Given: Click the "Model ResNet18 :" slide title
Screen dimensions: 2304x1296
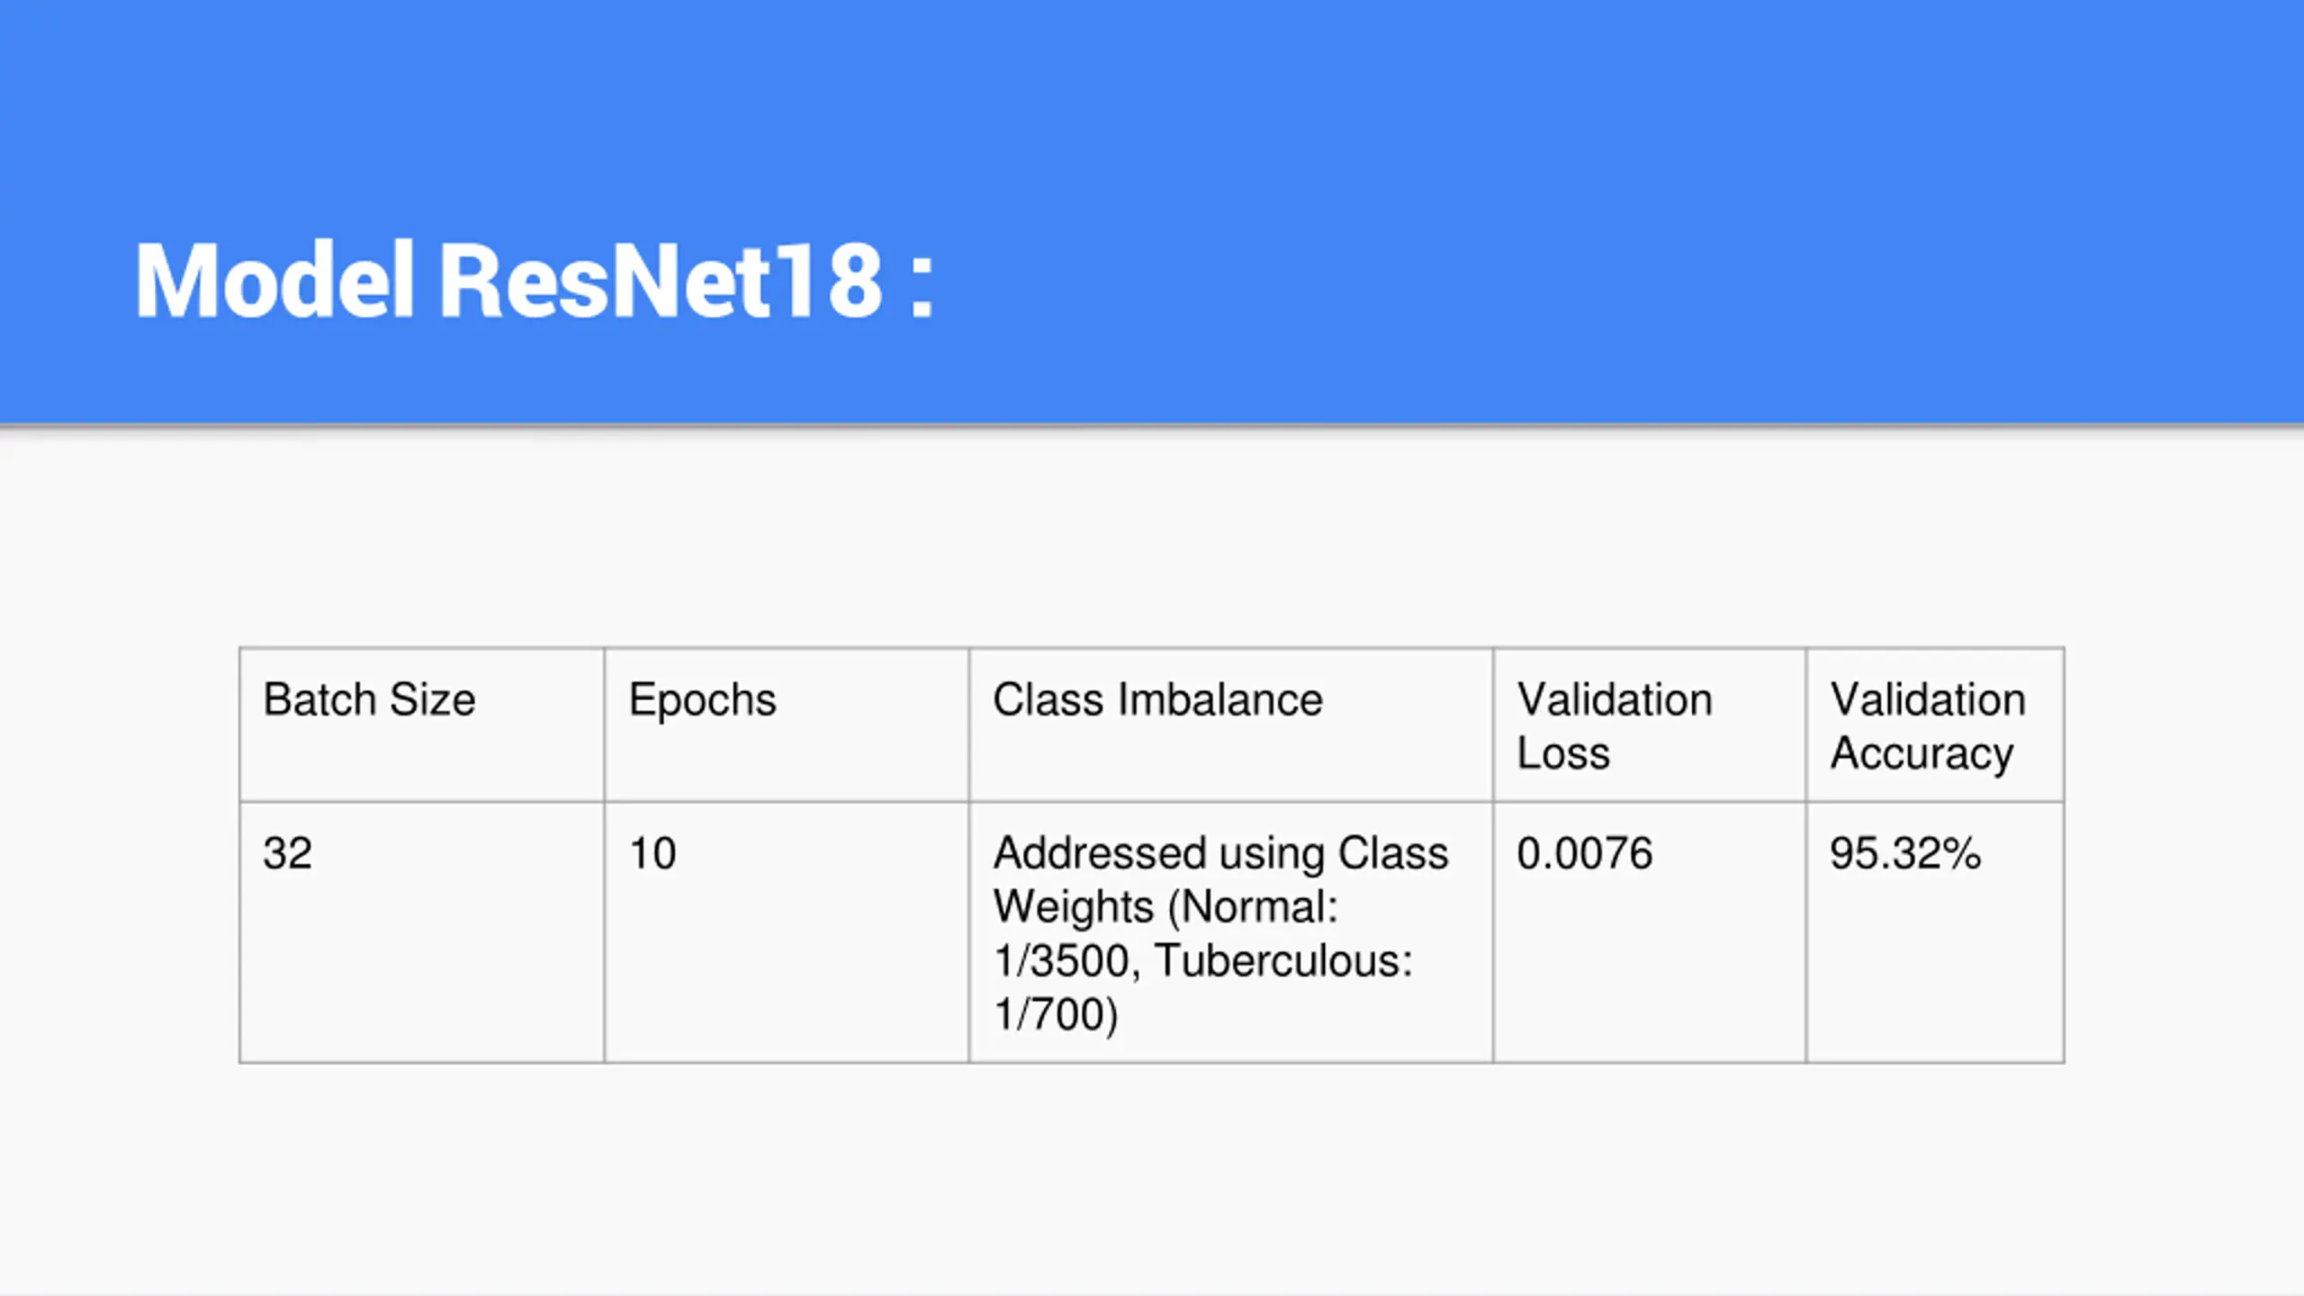Looking at the screenshot, I should click(535, 281).
